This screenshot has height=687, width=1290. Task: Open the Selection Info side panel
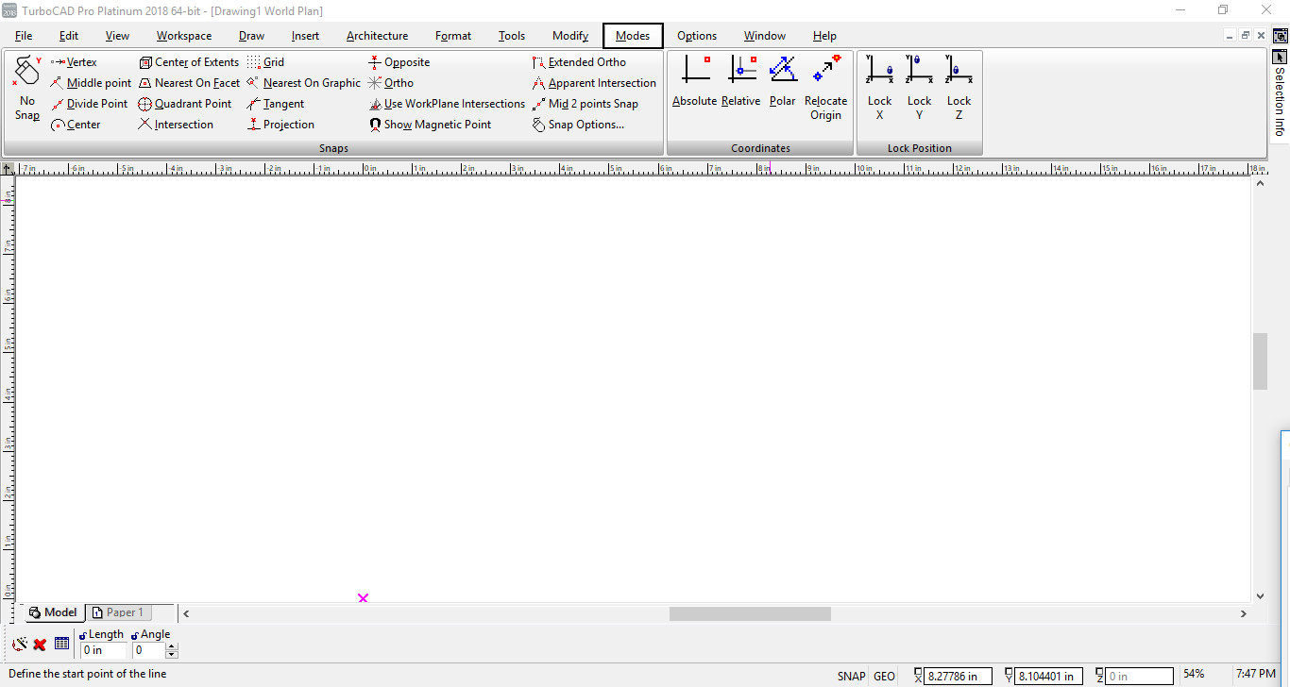click(1280, 94)
